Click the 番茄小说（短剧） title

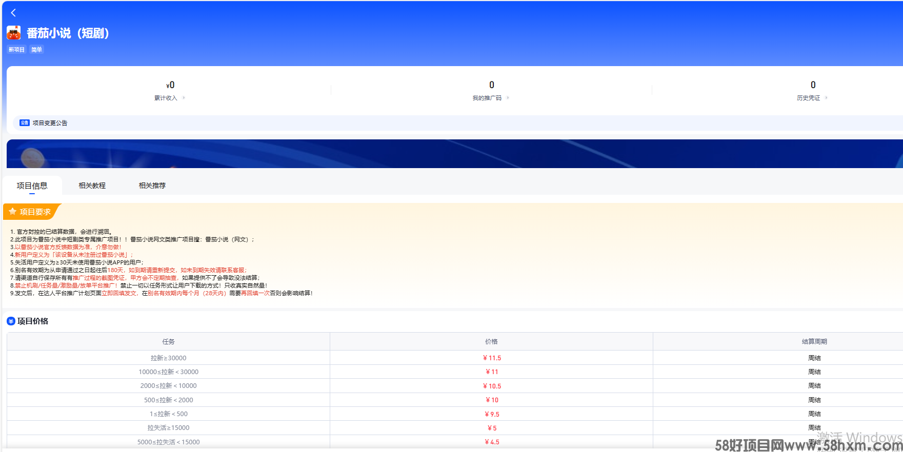tap(68, 33)
